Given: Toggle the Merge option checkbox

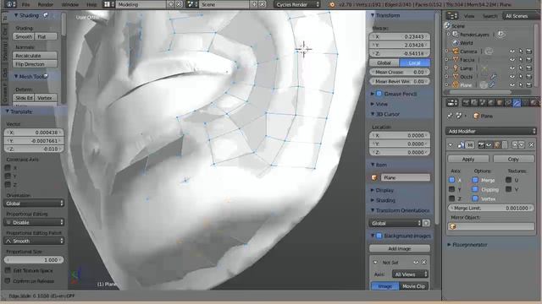Looking at the screenshot, I should coord(475,180).
